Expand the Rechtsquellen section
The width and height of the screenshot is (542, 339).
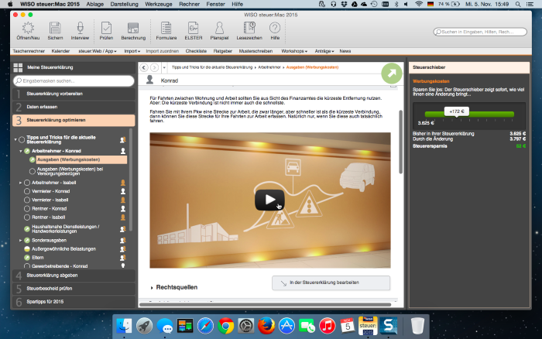(x=152, y=287)
